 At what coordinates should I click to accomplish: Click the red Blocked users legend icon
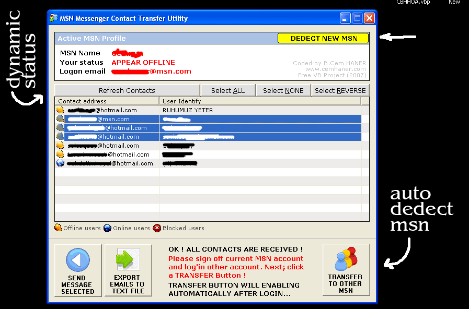157,228
